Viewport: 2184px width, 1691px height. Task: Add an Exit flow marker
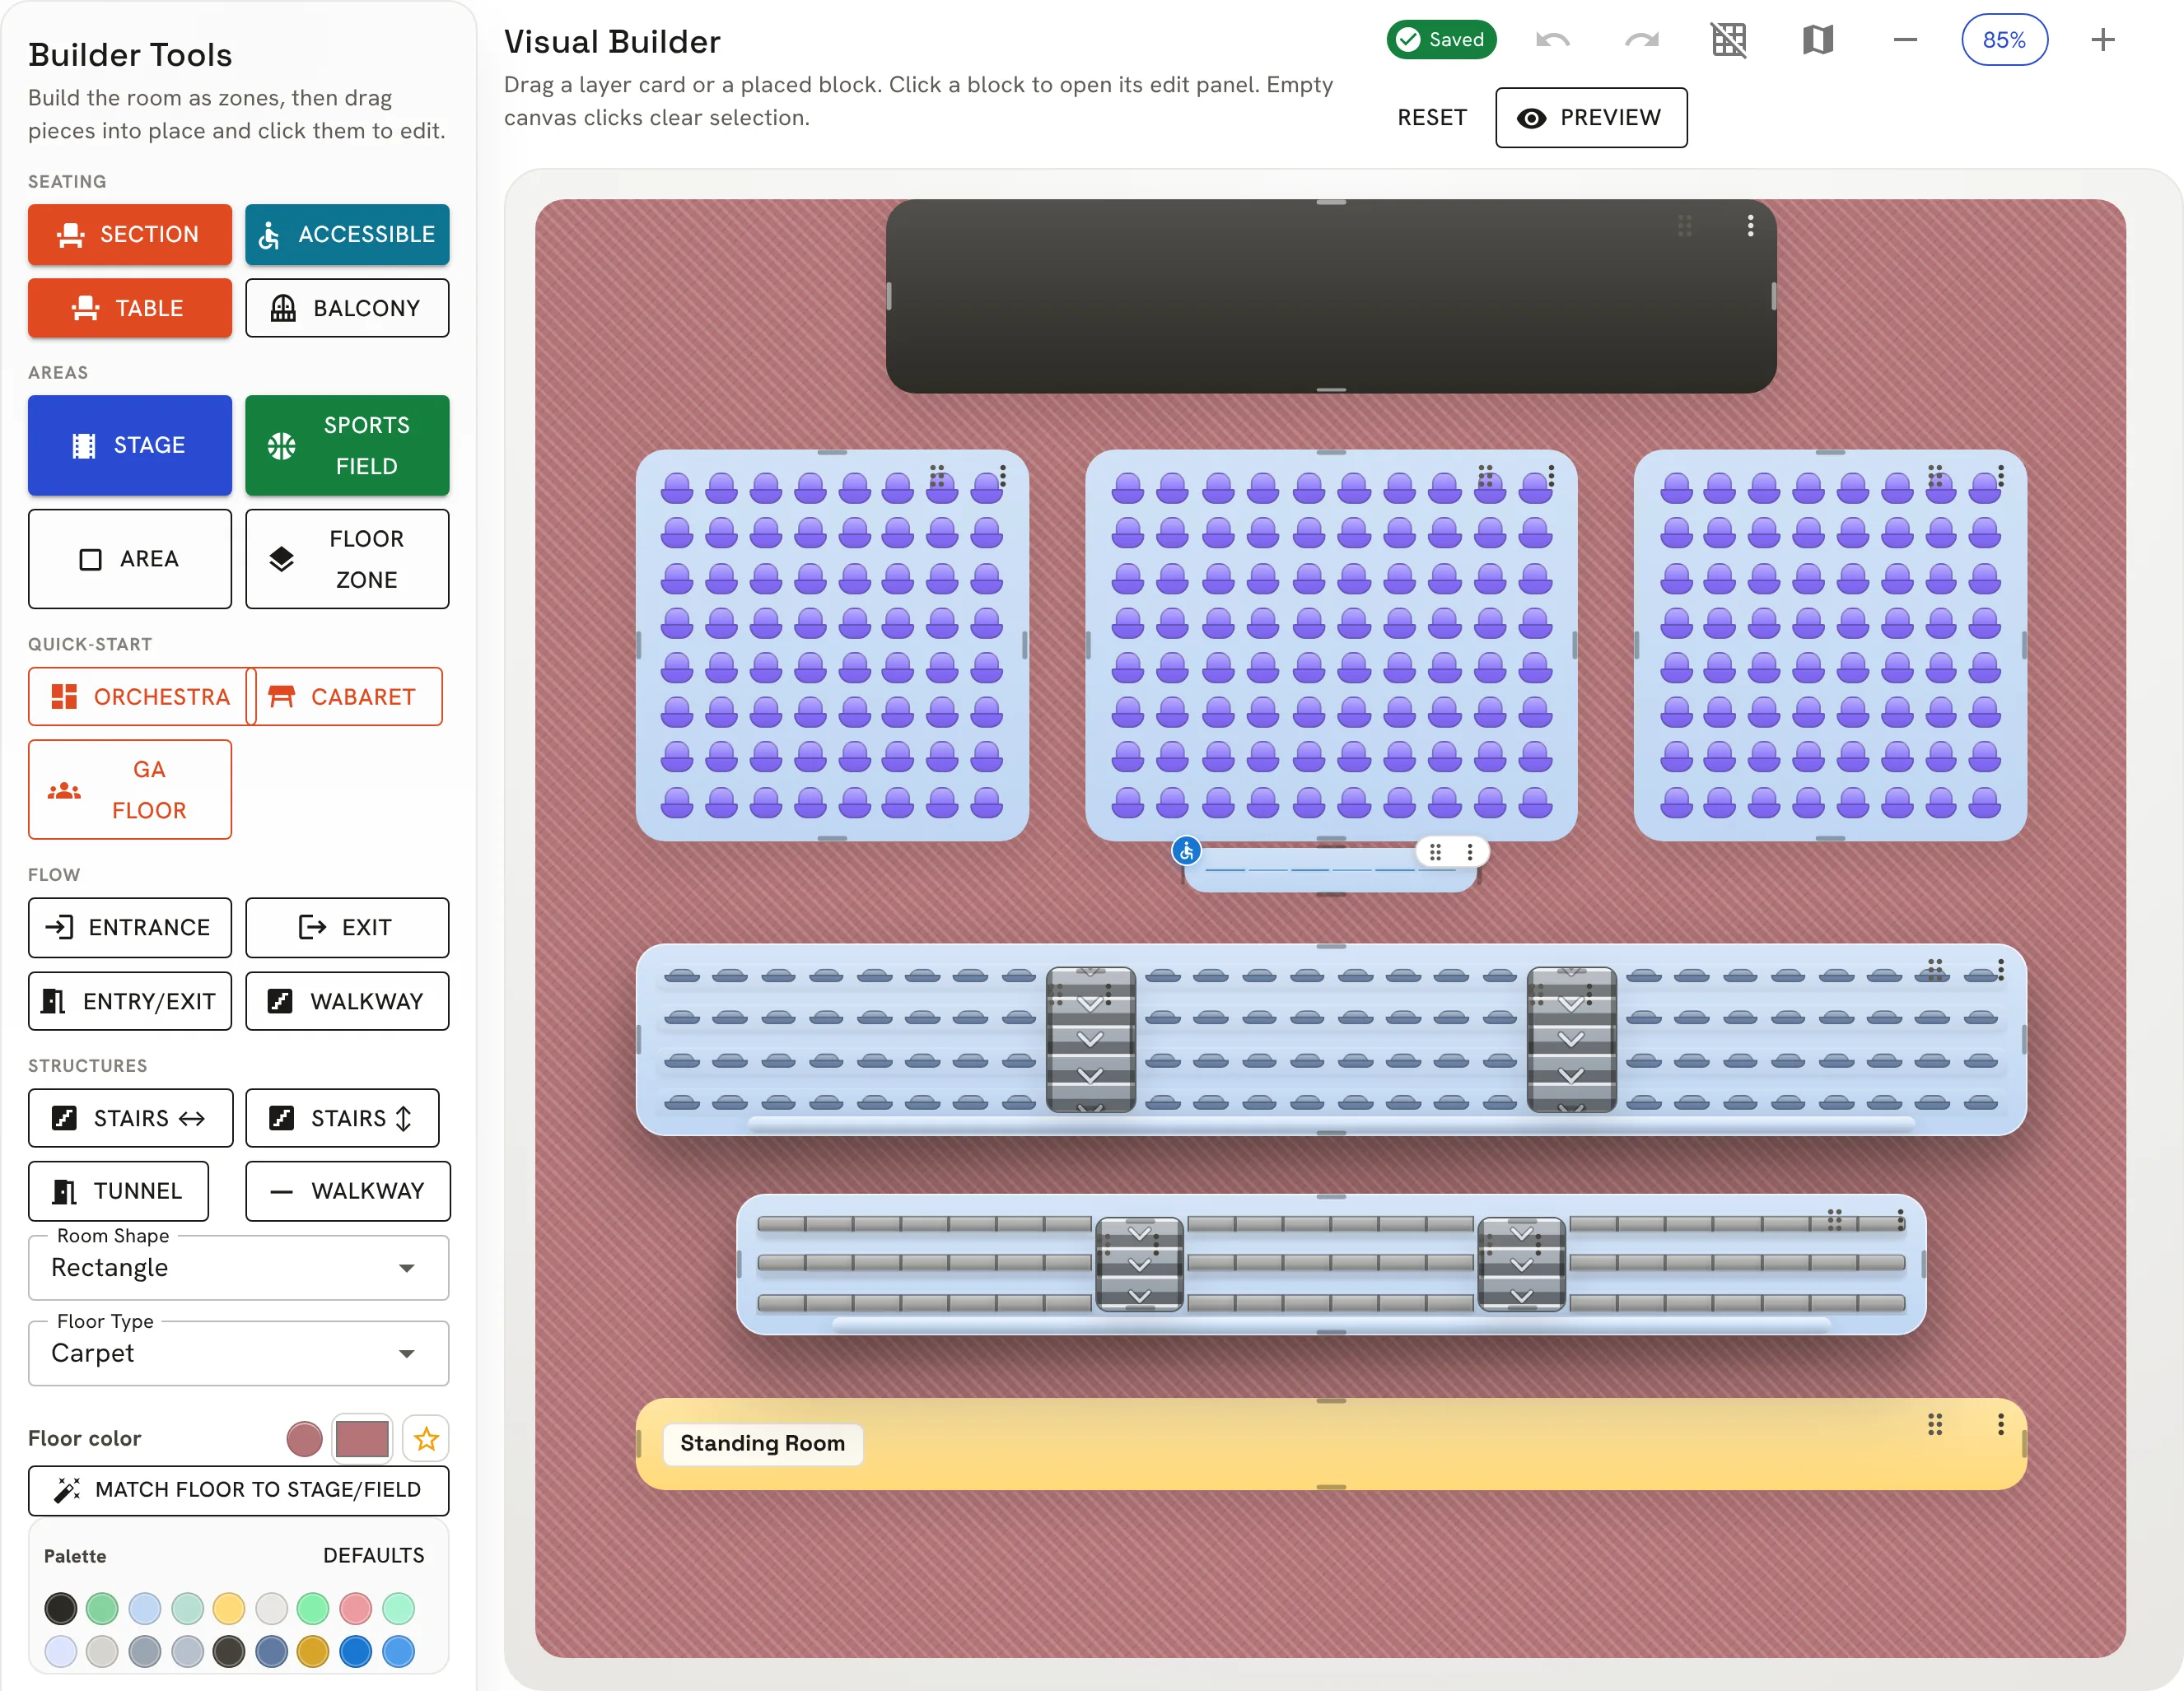click(347, 928)
